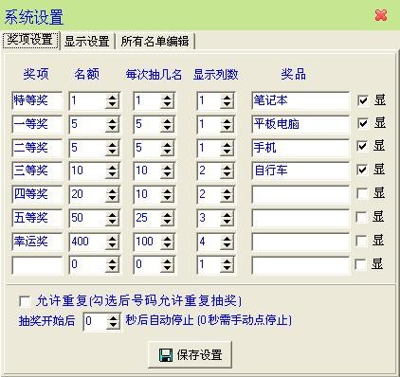The height and width of the screenshot is (377, 400).
Task: Increase 名额 spinner for 特等奖
Action: [112, 98]
